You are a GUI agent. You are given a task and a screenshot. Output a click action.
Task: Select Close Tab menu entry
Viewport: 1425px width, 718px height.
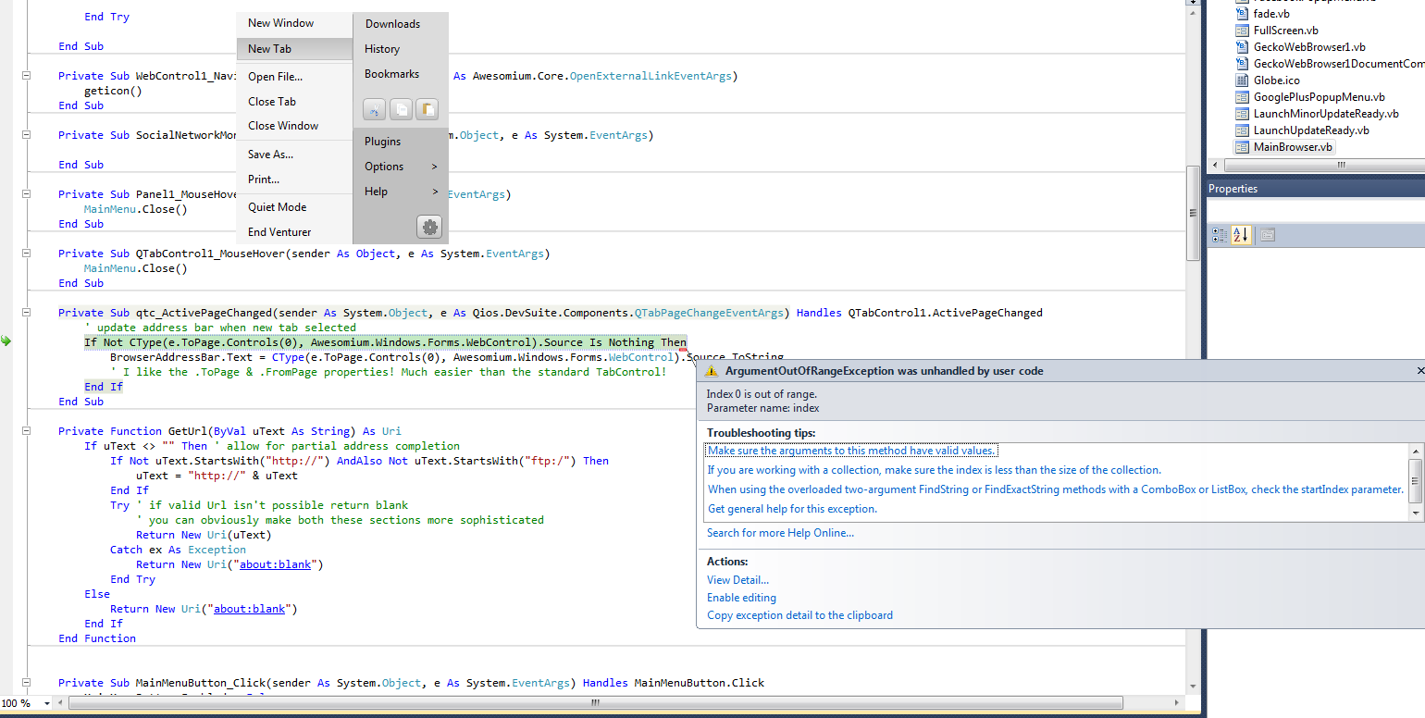tap(272, 102)
